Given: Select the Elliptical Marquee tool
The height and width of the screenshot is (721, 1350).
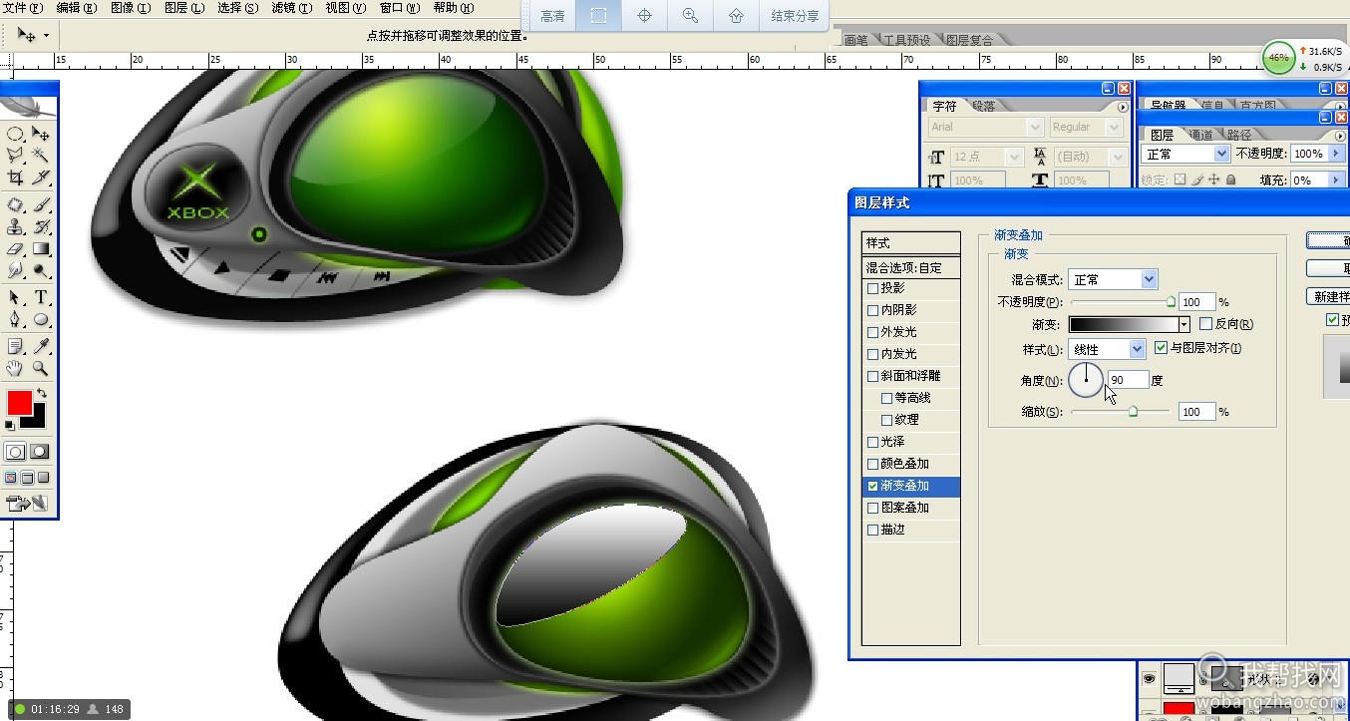Looking at the screenshot, I should [x=15, y=133].
